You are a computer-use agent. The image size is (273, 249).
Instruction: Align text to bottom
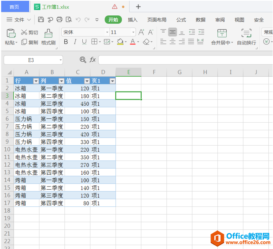point(182,33)
